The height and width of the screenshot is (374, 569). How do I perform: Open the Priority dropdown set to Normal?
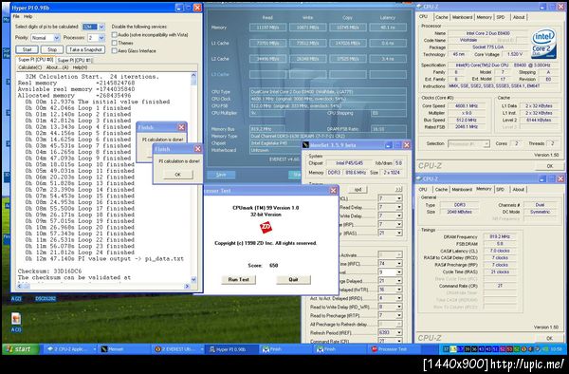click(57, 38)
